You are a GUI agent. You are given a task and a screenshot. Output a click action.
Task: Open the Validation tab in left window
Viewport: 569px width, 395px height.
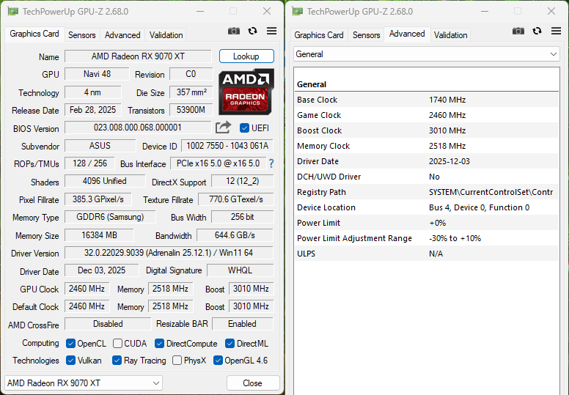[x=166, y=35]
